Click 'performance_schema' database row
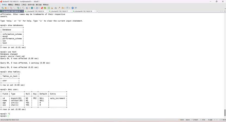Screen dimensions: 226x122 click(x=12, y=39)
